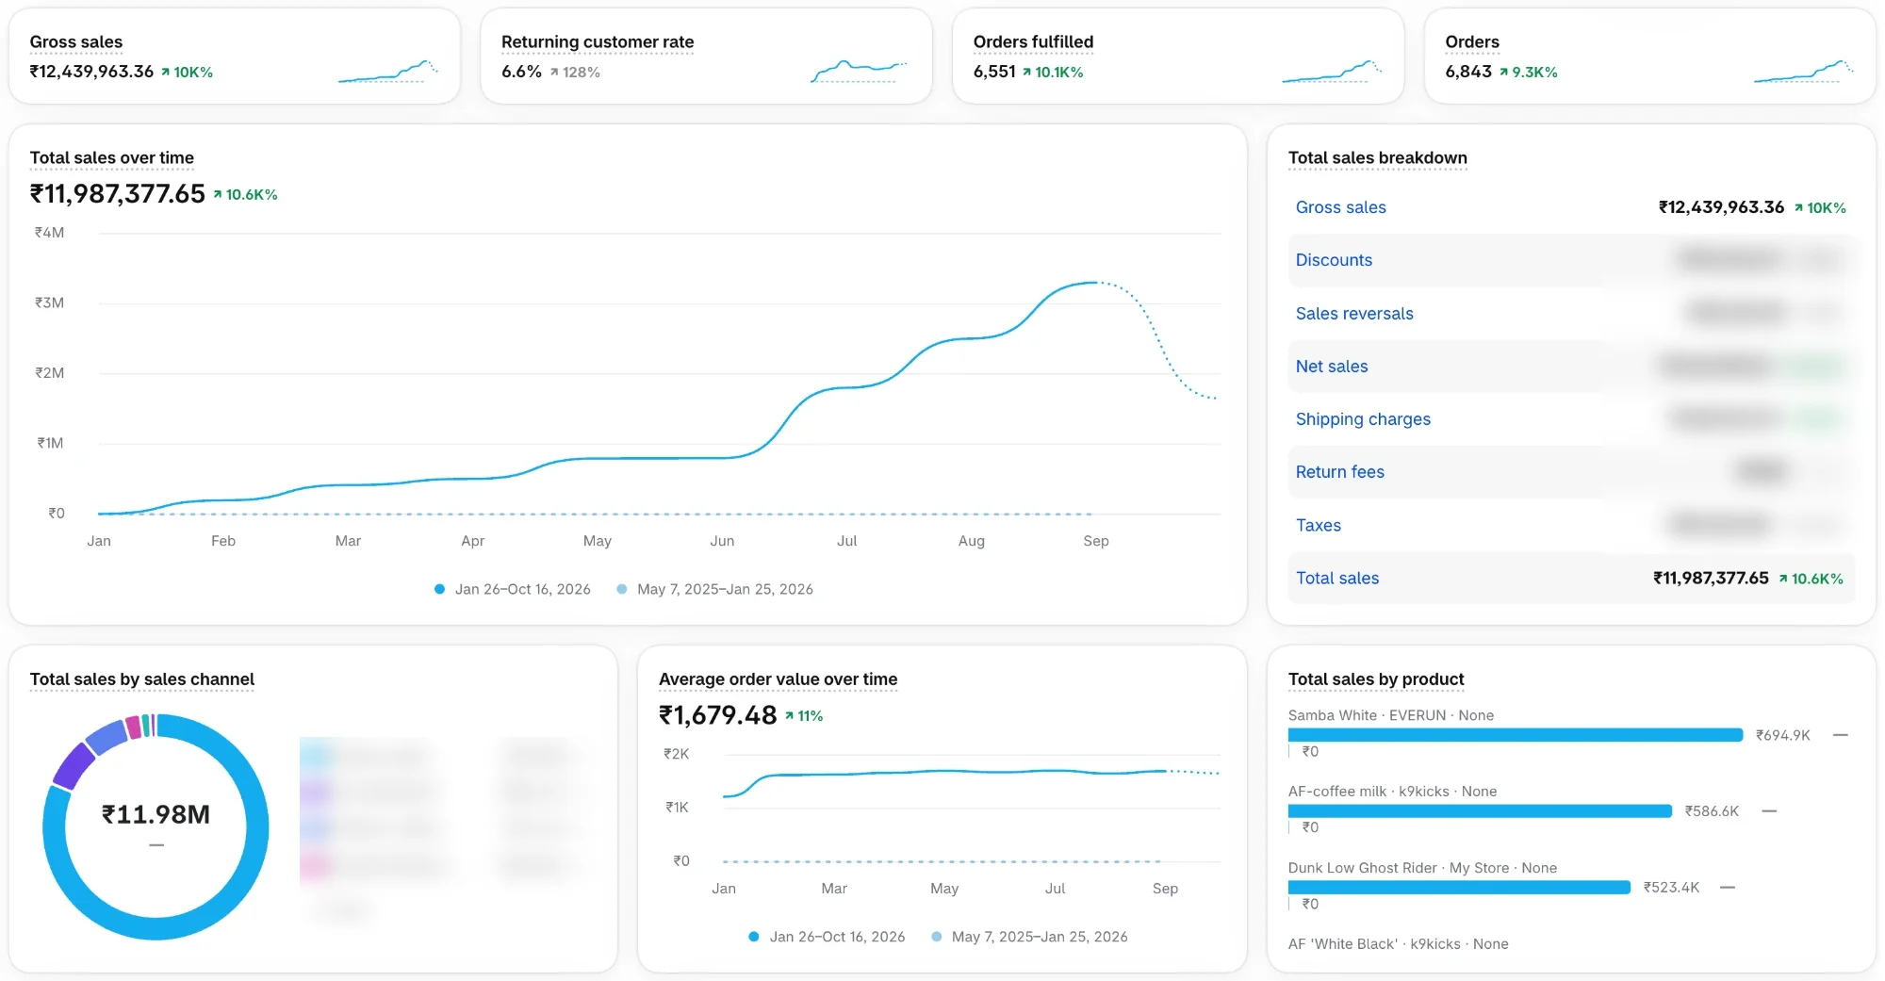This screenshot has height=981, width=1885.
Task: Click the Orders fulfilled sparkline
Action: (1332, 72)
